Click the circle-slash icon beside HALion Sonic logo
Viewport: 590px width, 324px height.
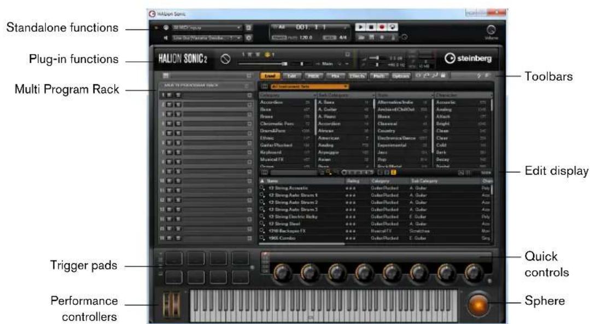pos(225,59)
